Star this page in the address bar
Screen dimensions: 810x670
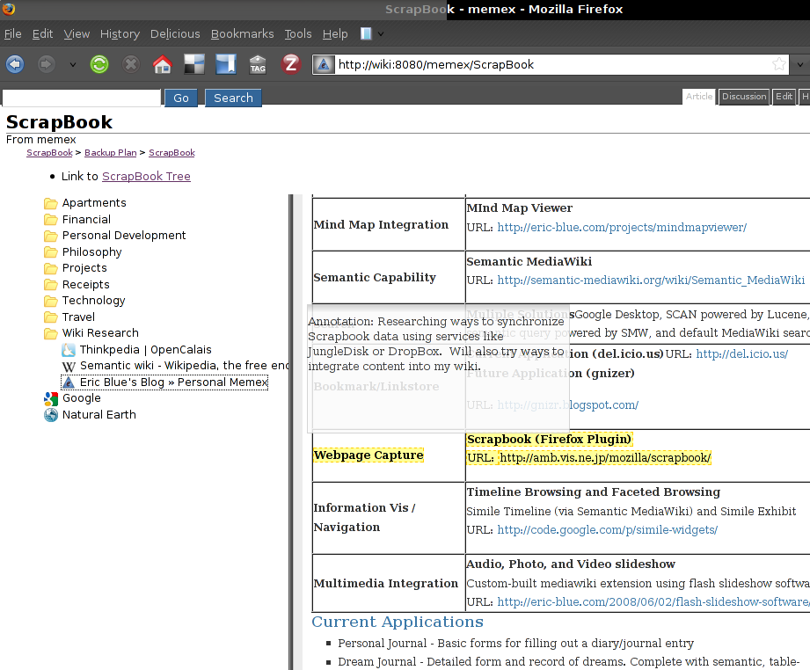tap(779, 64)
